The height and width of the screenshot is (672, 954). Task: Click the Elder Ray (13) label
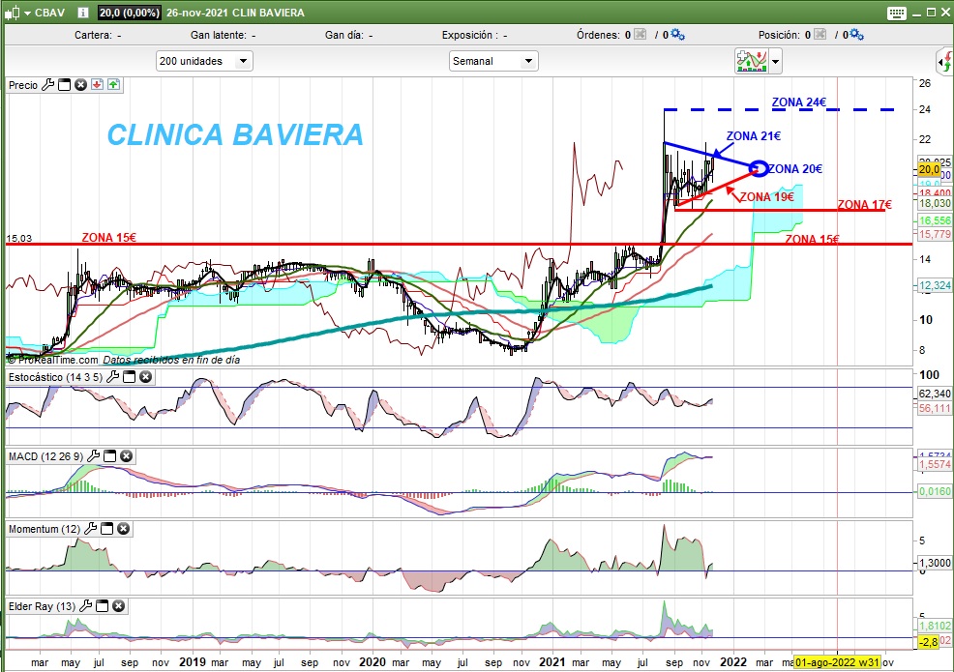click(x=42, y=606)
